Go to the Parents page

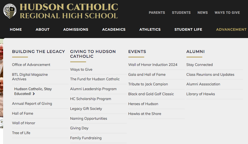tap(157, 13)
